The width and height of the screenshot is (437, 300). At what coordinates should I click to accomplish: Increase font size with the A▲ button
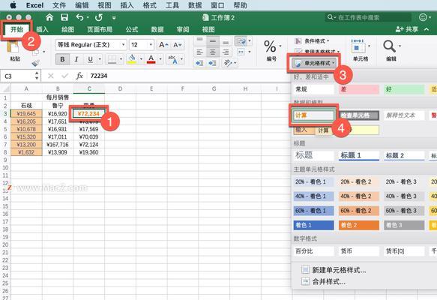pyautogui.click(x=163, y=45)
